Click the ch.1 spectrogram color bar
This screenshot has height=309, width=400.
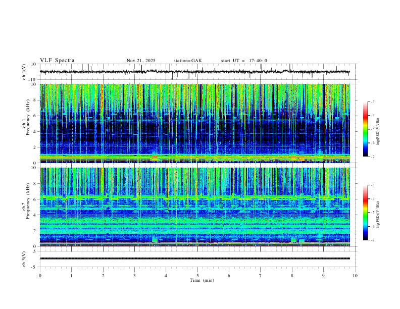coord(365,129)
